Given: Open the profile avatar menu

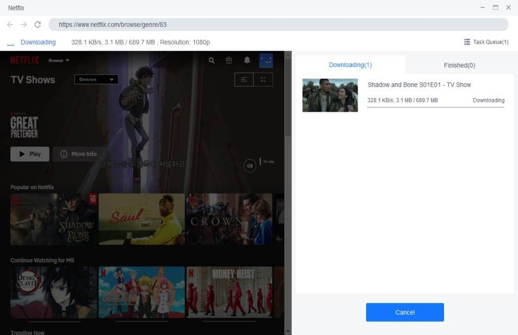Looking at the screenshot, I should point(266,61).
